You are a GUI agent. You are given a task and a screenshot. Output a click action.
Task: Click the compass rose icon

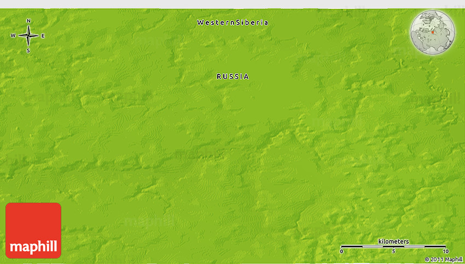click(28, 36)
